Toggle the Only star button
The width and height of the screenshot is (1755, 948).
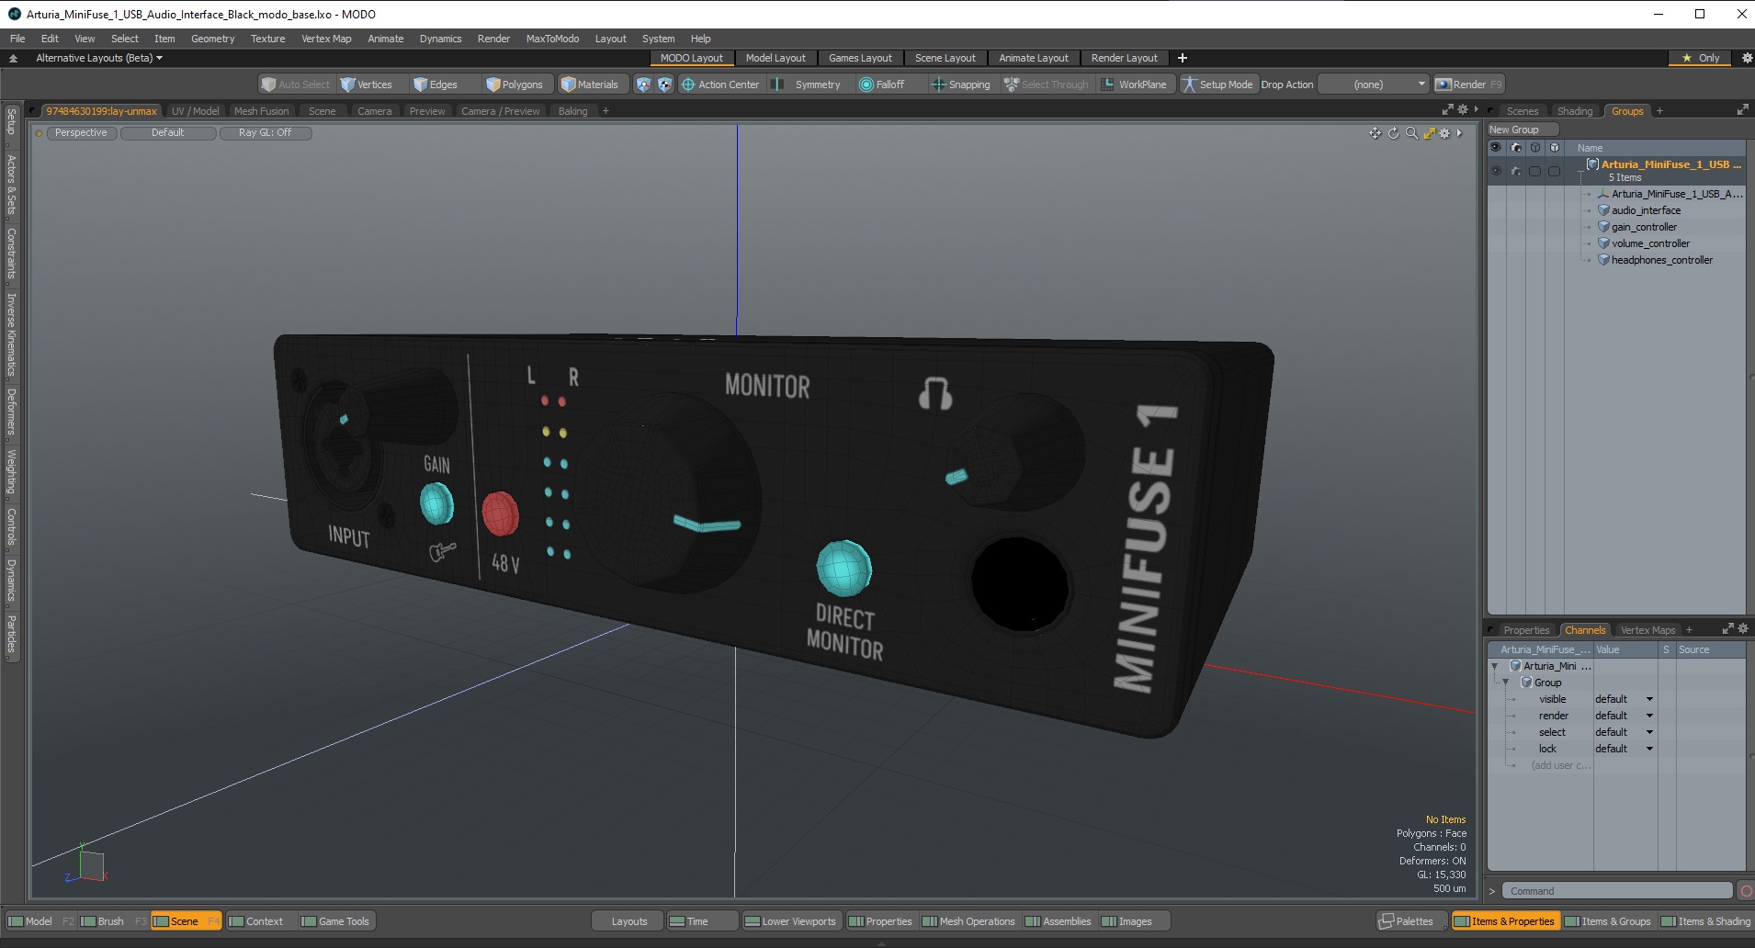(1701, 58)
